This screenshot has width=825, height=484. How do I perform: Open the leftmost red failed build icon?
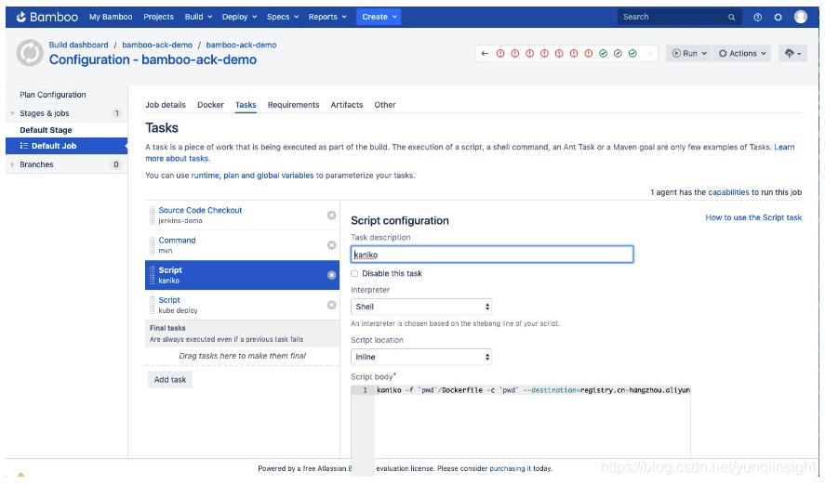[500, 54]
